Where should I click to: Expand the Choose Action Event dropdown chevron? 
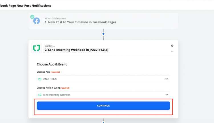tap(167, 95)
